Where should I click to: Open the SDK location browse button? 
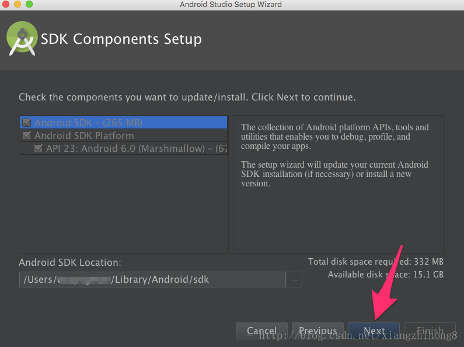click(295, 279)
